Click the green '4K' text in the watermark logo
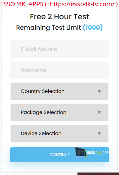Viewport: 119px width, 175px height. point(99,153)
